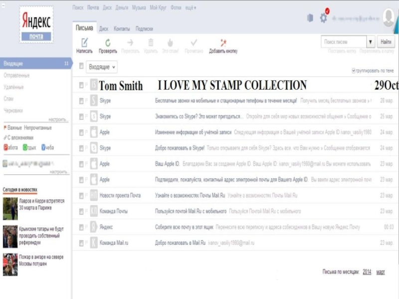Tick the checkbox for Знакомитесь со Skype email
This screenshot has width=399, height=299.
click(81, 117)
